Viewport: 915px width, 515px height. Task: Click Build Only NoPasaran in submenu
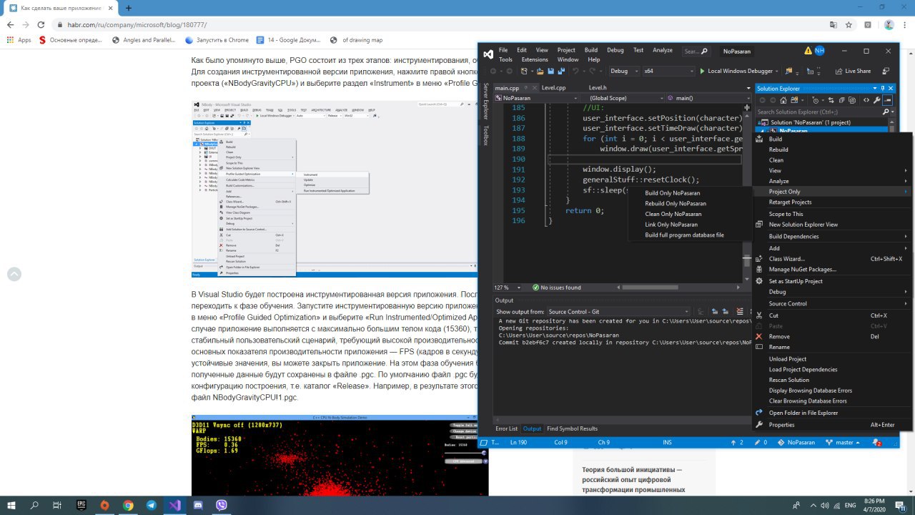pos(673,193)
